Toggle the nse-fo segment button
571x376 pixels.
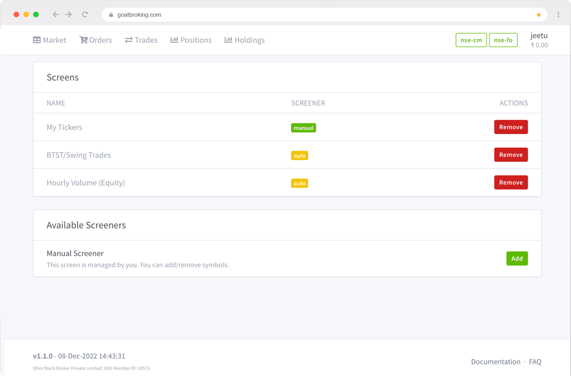503,40
